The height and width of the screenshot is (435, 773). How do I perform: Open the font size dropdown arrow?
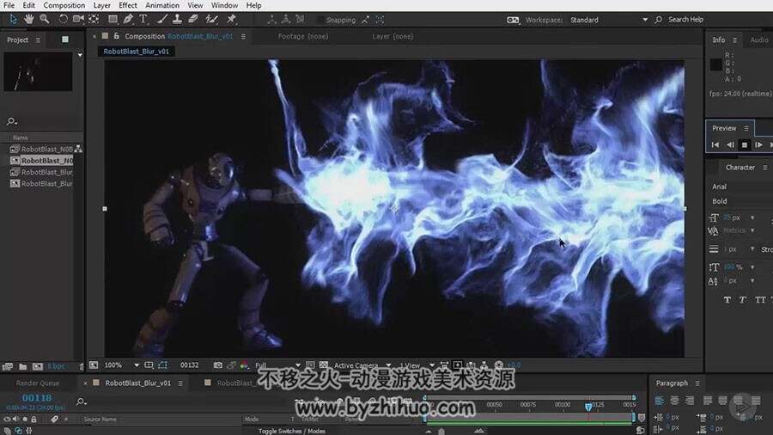[752, 217]
